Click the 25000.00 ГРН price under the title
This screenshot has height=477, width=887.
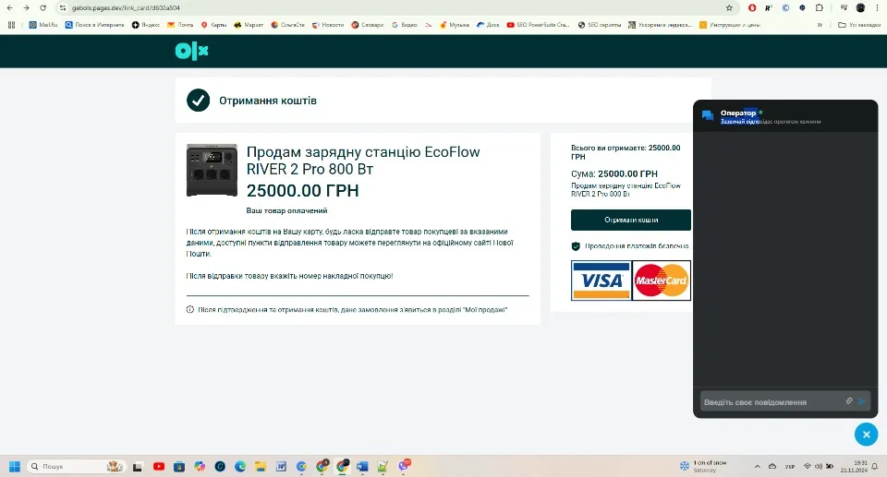point(303,190)
